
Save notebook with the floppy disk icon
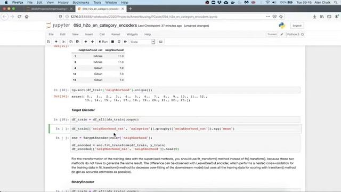click(x=48, y=42)
